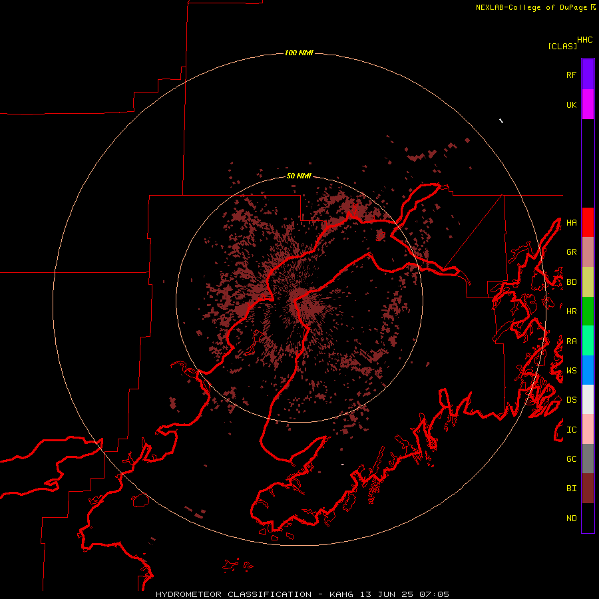Click the HYDROMETEOR CLASSIFICATION title text
Screen dimensions: 599x599
(x=234, y=594)
